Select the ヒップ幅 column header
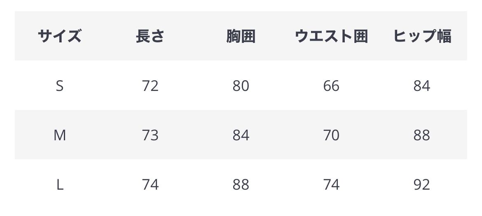482x216 pixels. (x=422, y=36)
